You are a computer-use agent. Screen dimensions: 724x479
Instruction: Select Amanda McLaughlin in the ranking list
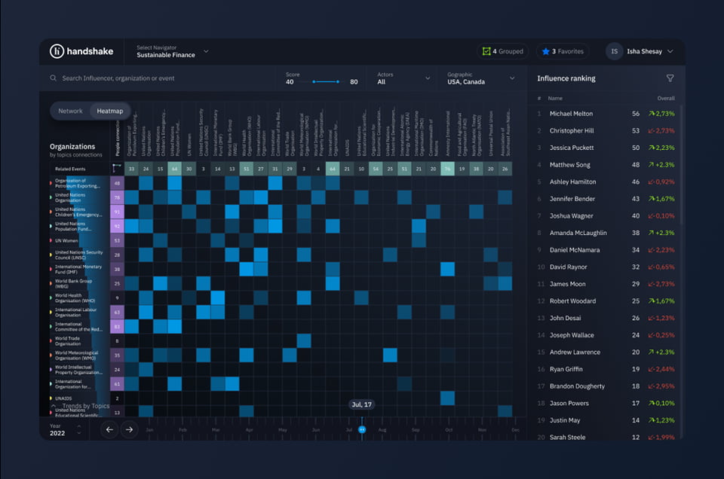click(606, 233)
